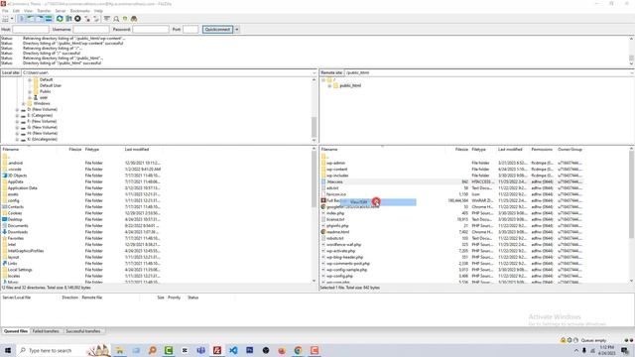The height and width of the screenshot is (357, 635).
Task: Toggle message log display icon
Action: tap(22, 19)
